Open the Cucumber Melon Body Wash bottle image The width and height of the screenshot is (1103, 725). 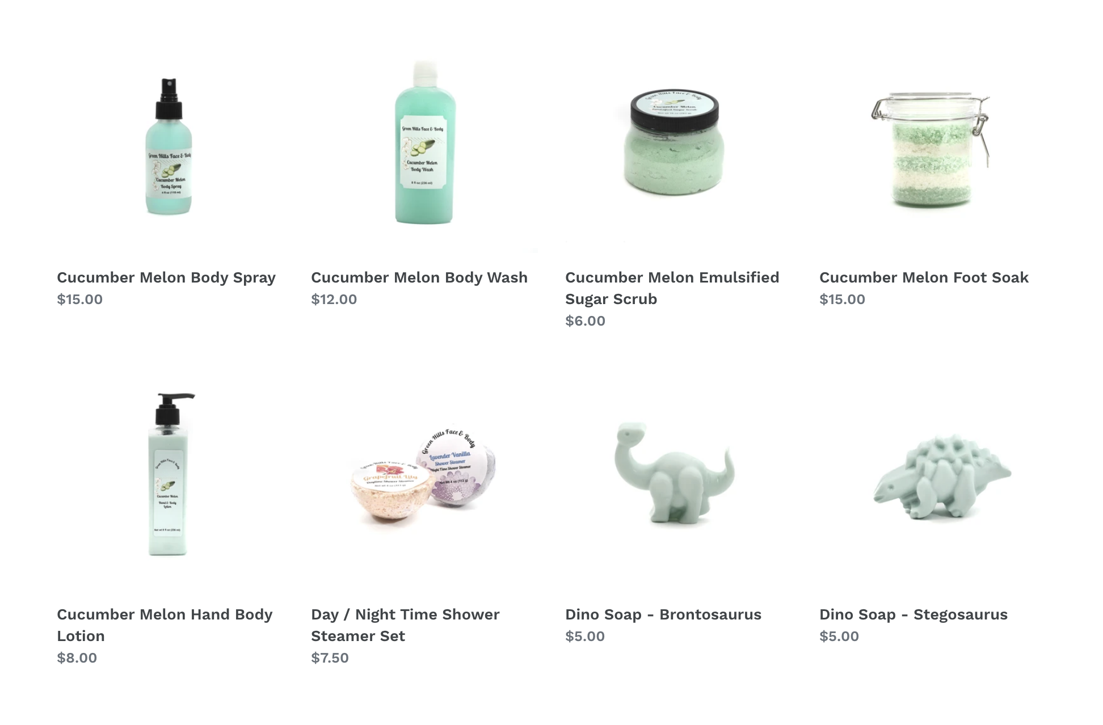coord(424,142)
